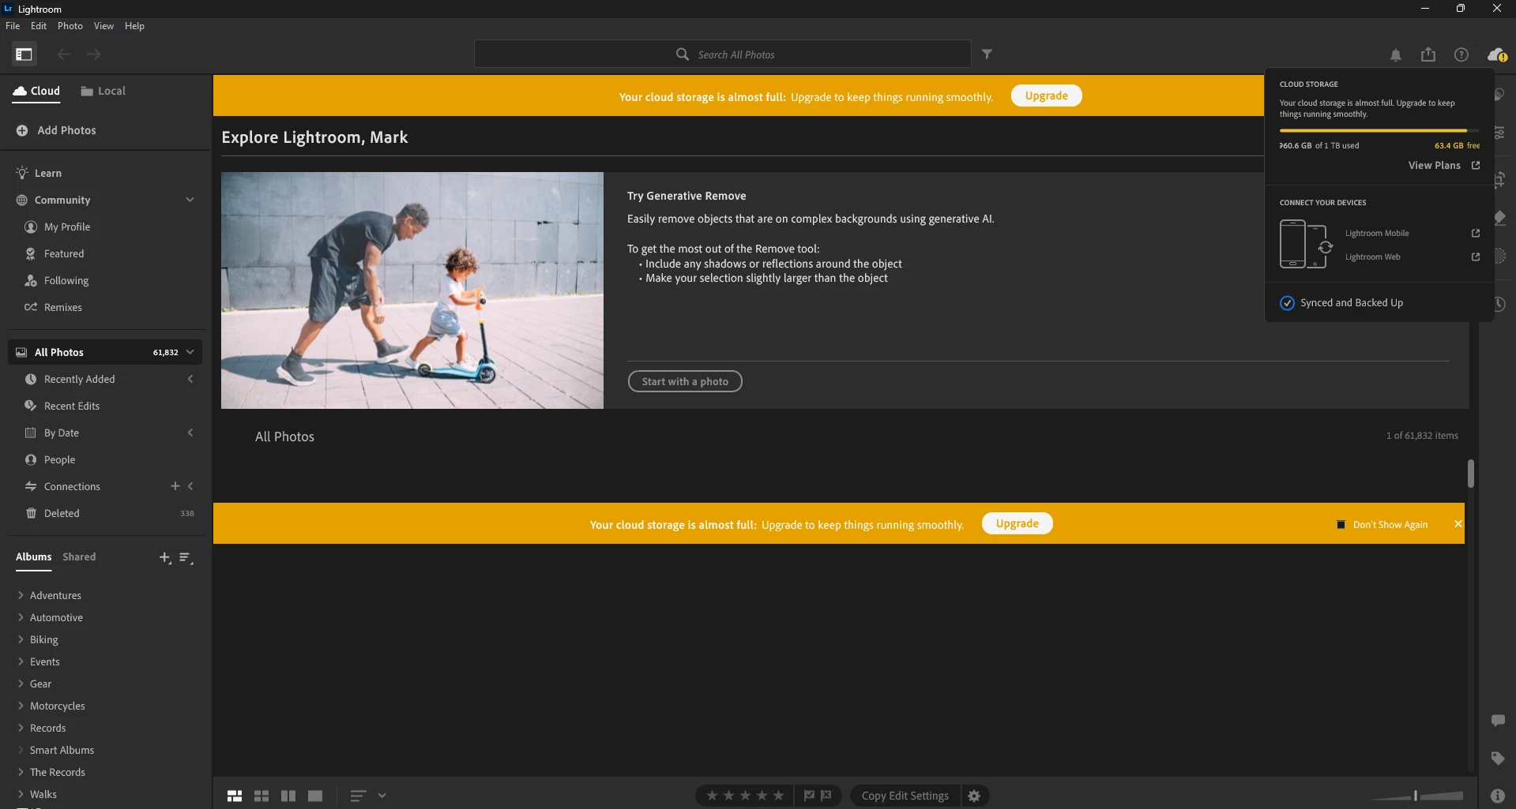The width and height of the screenshot is (1516, 809).
Task: Click Start with a photo button
Action: click(x=685, y=382)
